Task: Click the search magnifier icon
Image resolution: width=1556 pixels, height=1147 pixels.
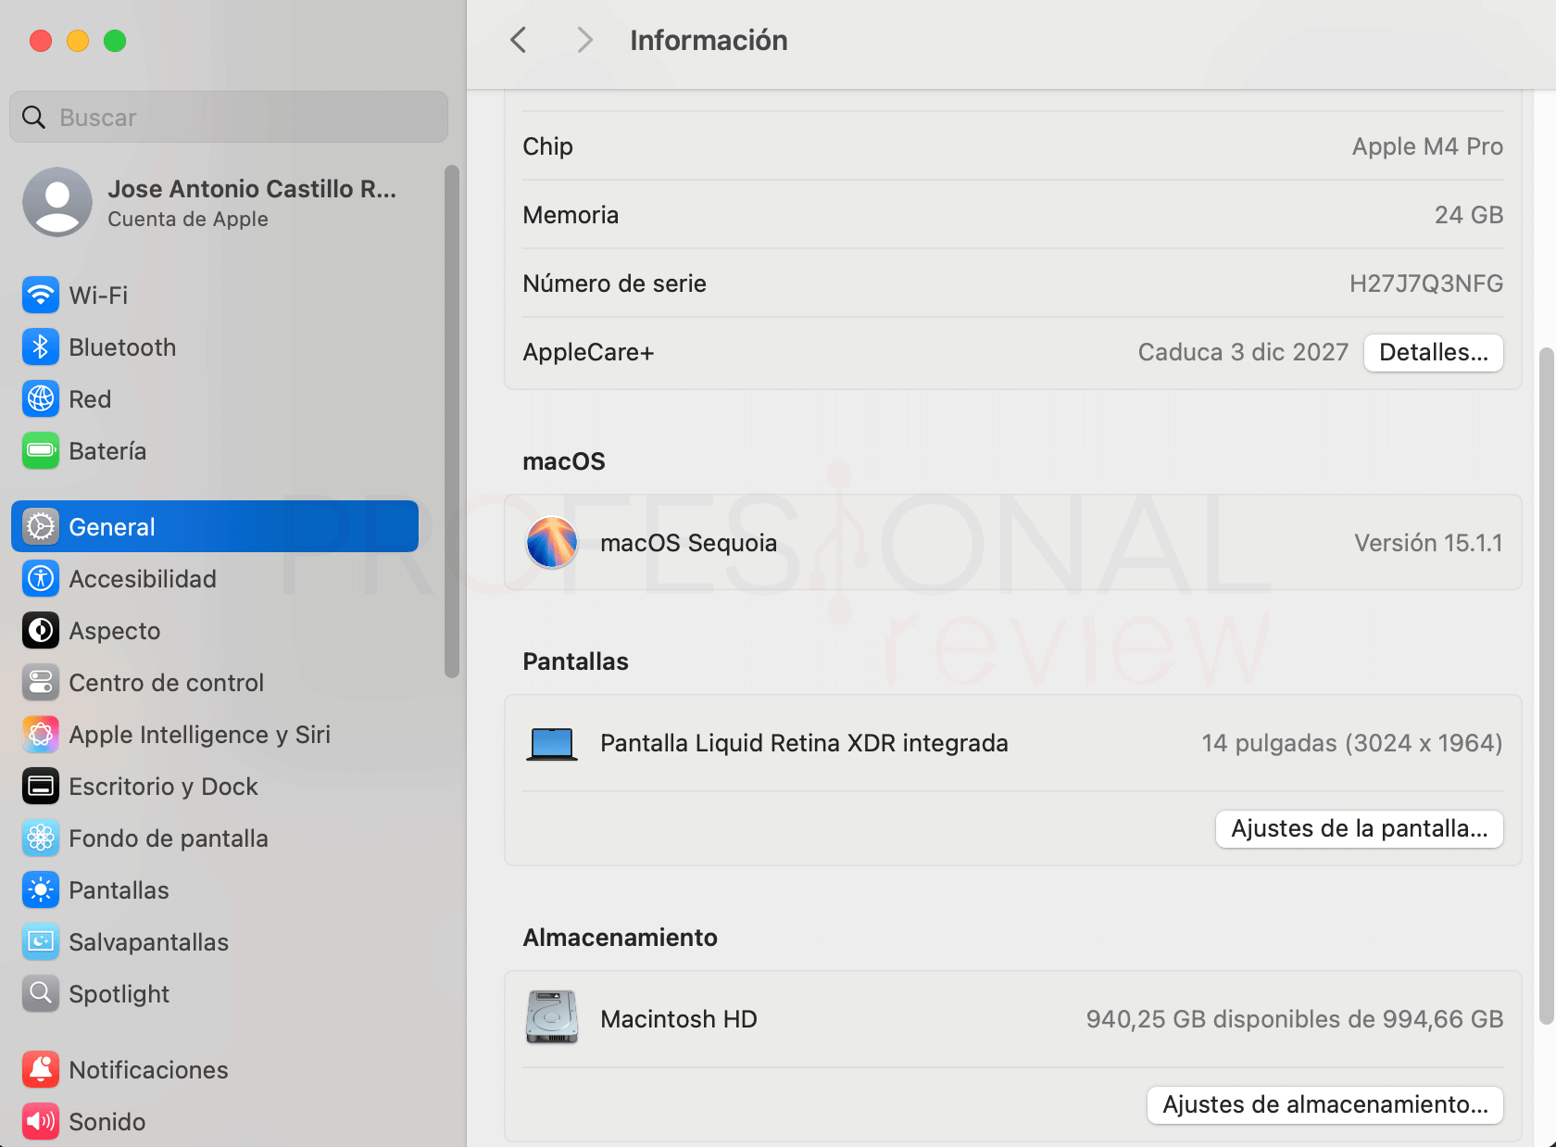Action: (34, 118)
